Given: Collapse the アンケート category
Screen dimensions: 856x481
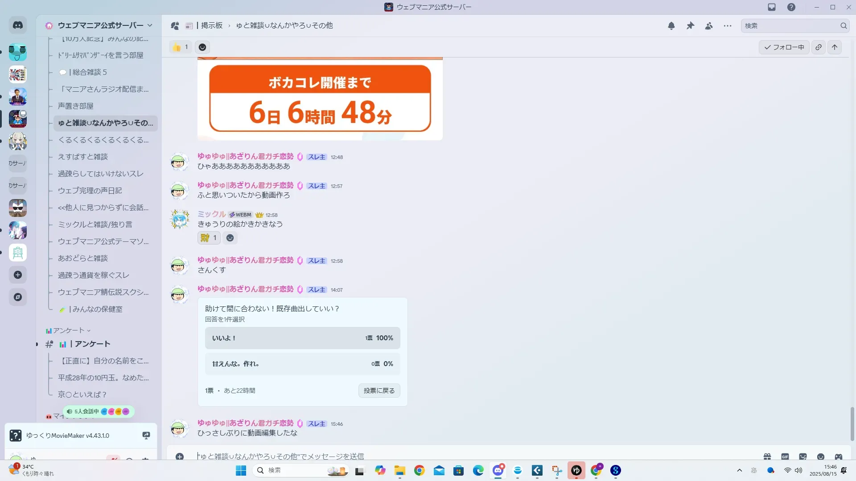Looking at the screenshot, I should [68, 330].
